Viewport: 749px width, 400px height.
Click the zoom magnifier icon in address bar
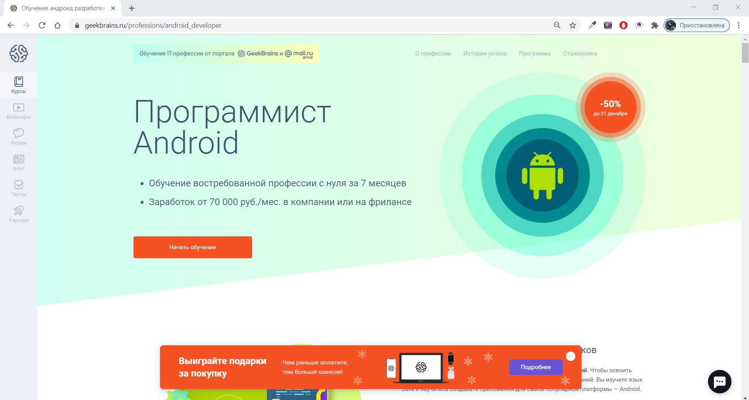point(557,25)
